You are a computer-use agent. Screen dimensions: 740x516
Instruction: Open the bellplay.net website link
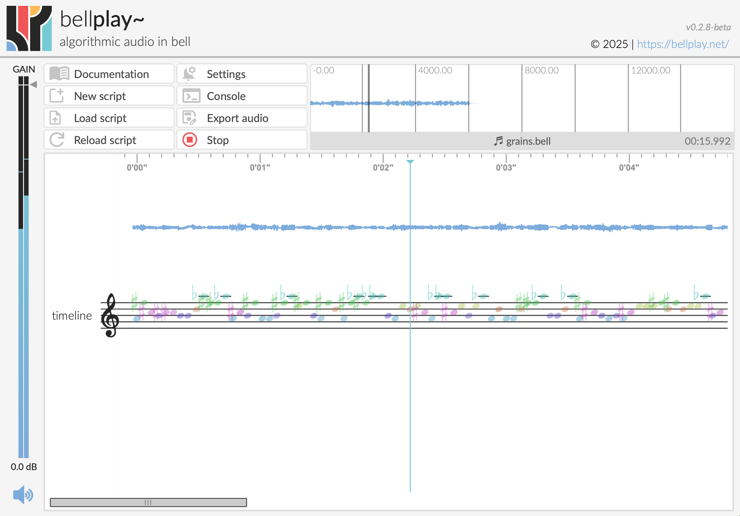(x=683, y=44)
